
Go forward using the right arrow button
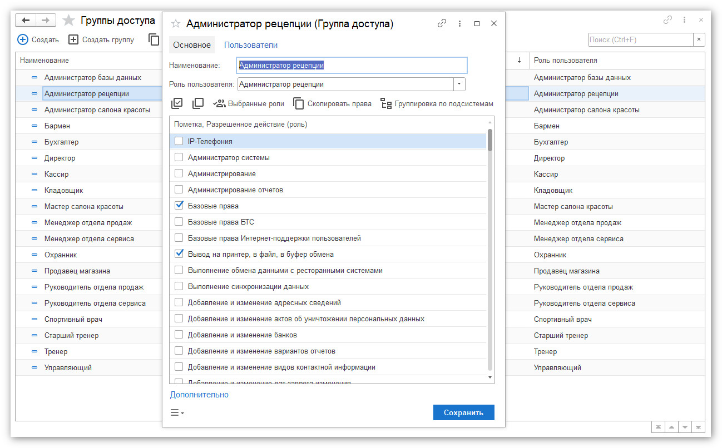[46, 21]
